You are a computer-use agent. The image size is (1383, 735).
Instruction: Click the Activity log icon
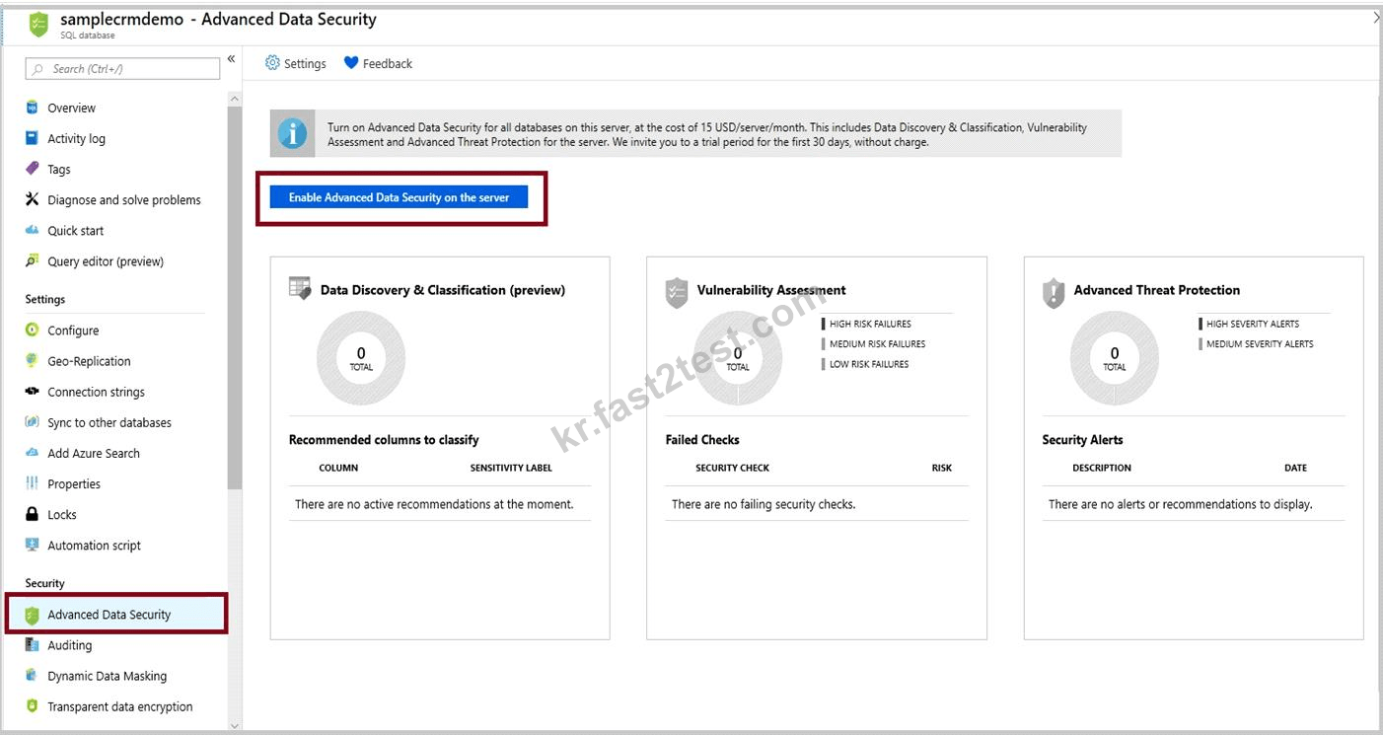pos(33,138)
